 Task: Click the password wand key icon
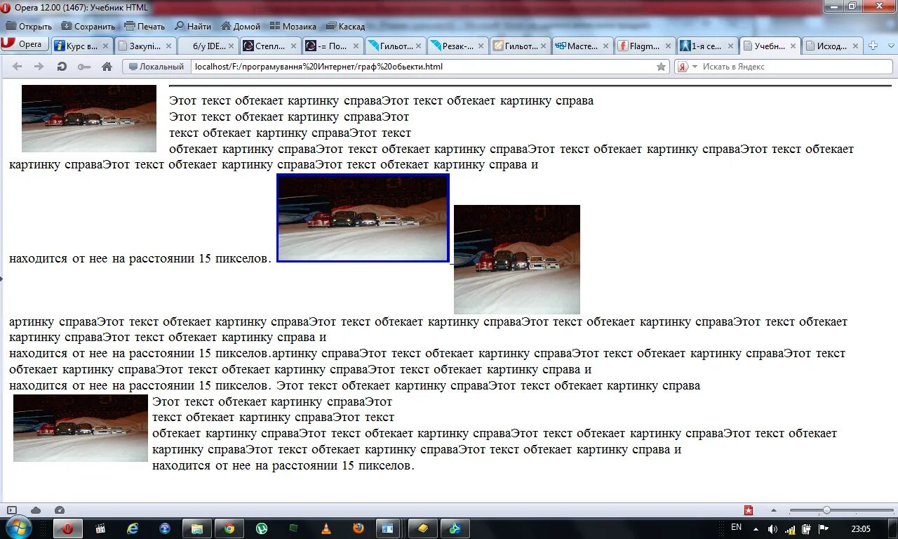84,67
